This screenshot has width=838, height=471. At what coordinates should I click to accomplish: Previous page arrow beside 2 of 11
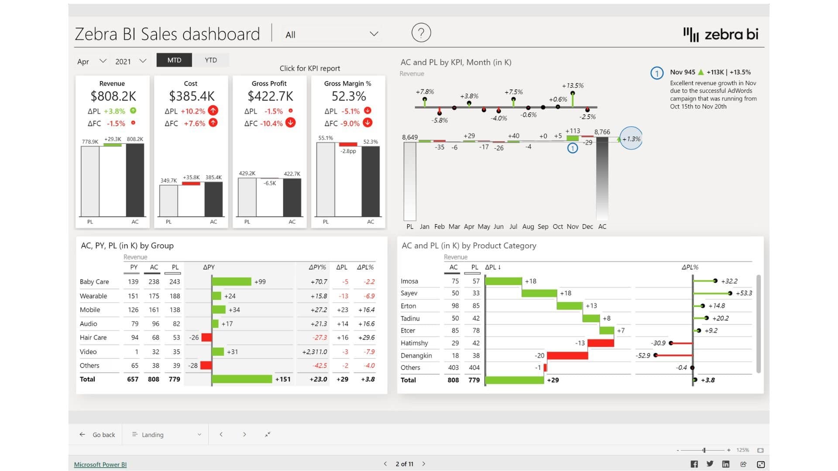click(x=385, y=464)
